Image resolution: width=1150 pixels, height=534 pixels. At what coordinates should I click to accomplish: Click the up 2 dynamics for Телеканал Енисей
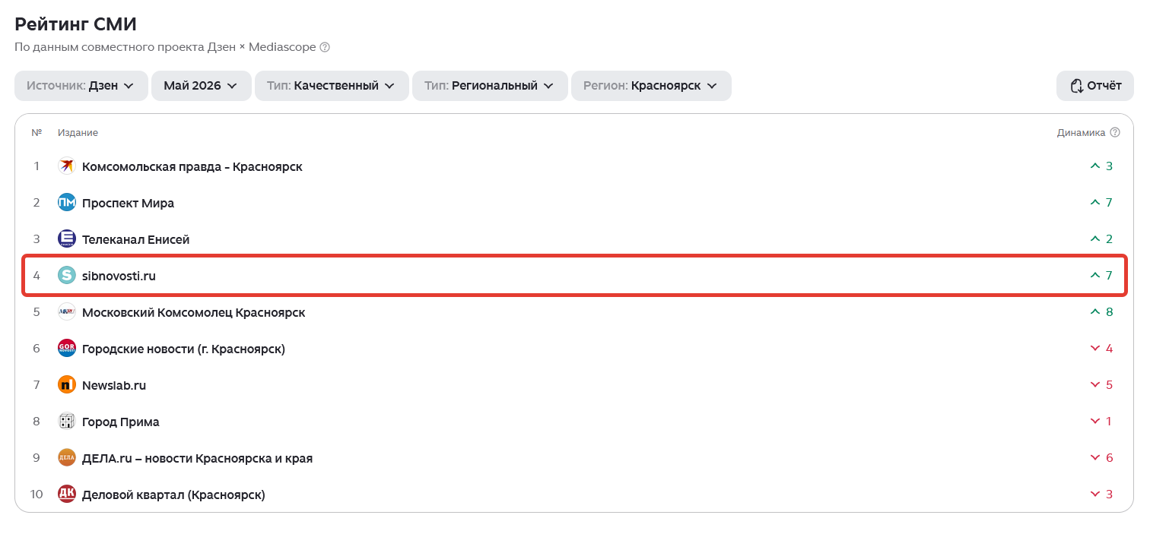1101,239
